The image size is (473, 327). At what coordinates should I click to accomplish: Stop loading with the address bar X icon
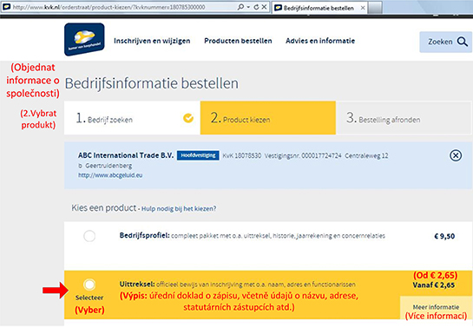[x=264, y=7]
